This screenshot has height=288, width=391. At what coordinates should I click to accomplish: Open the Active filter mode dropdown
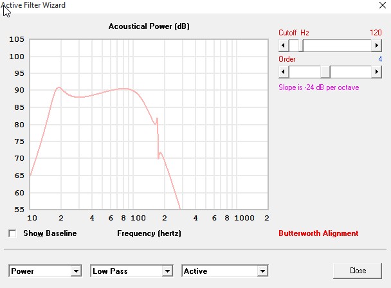coord(225,271)
